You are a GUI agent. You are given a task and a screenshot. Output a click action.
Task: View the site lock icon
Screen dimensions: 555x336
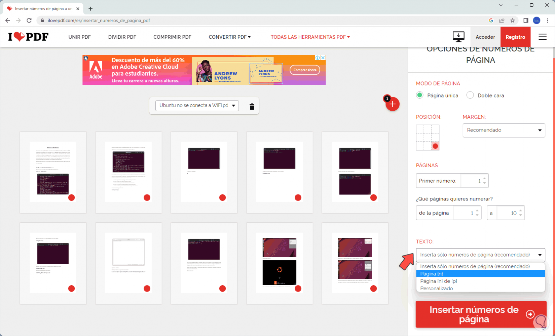[42, 21]
